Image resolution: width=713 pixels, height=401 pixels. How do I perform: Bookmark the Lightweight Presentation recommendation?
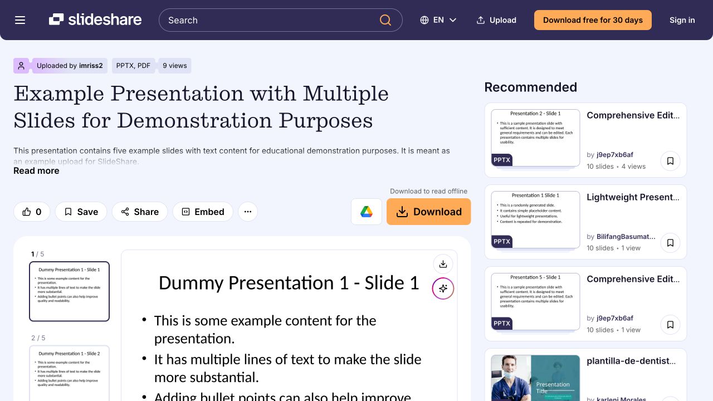pos(670,243)
